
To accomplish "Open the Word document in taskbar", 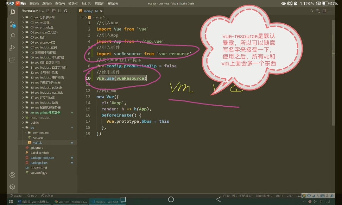I will [34, 202].
